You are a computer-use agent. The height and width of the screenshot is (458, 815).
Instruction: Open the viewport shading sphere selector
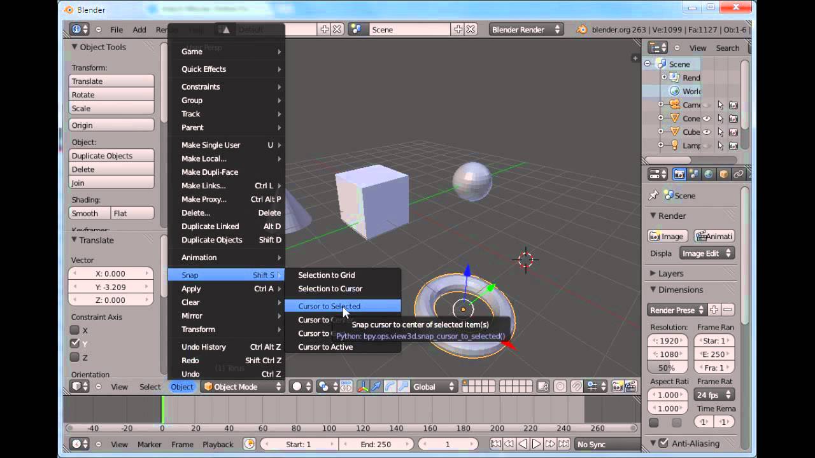[x=301, y=386]
